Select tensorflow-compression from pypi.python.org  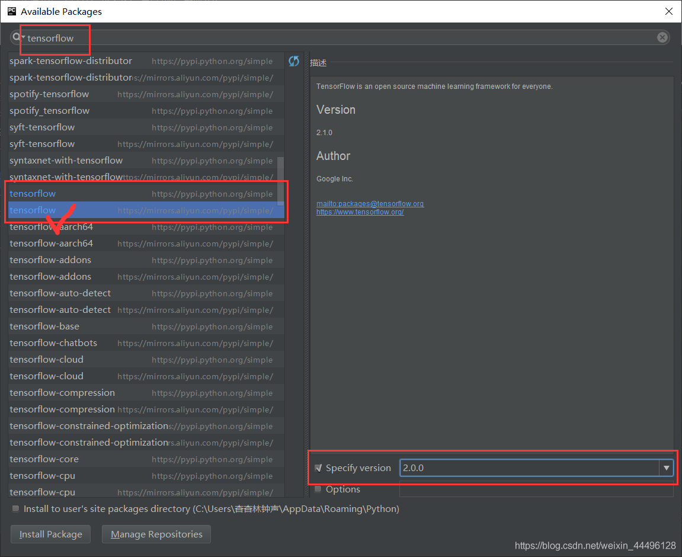146,393
